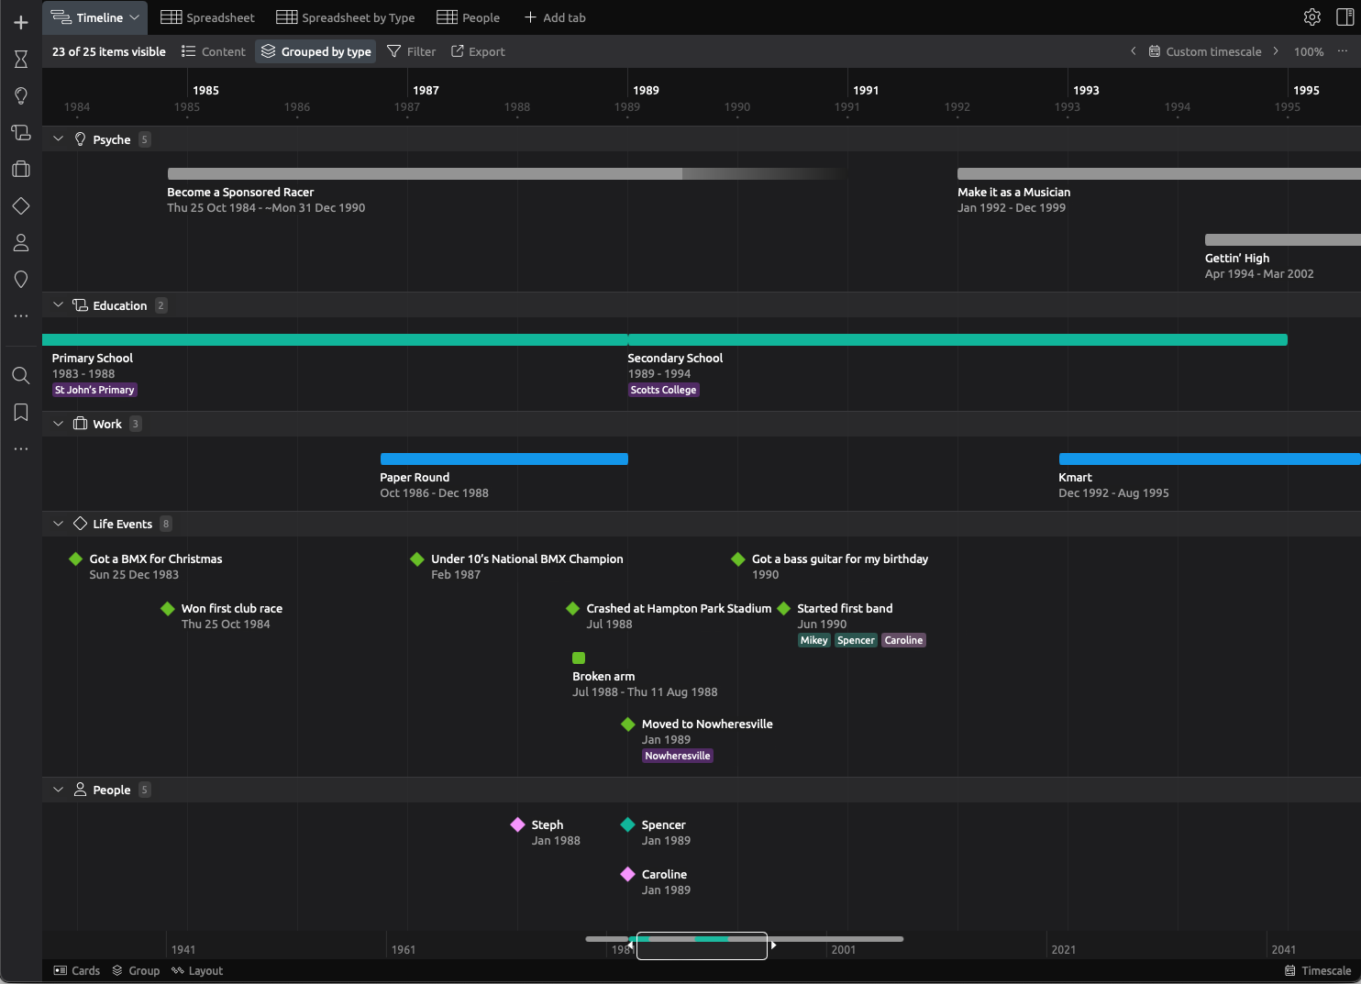This screenshot has height=984, width=1361.
Task: Open the Timeline tab dropdown arrow
Action: (134, 17)
